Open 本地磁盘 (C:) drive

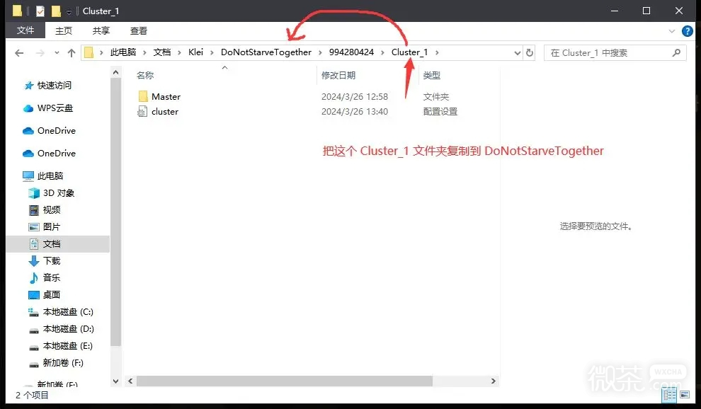(68, 312)
